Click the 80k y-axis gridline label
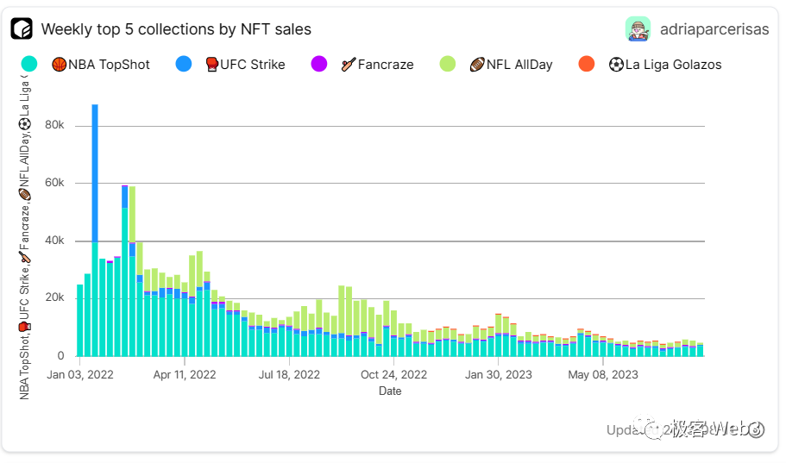The width and height of the screenshot is (786, 463). click(55, 126)
